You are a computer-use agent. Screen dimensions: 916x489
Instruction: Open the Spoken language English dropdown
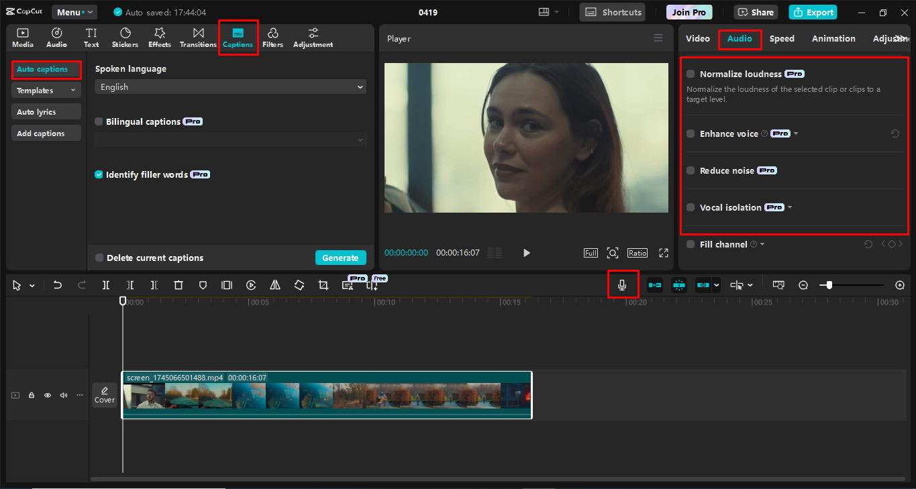pyautogui.click(x=230, y=87)
